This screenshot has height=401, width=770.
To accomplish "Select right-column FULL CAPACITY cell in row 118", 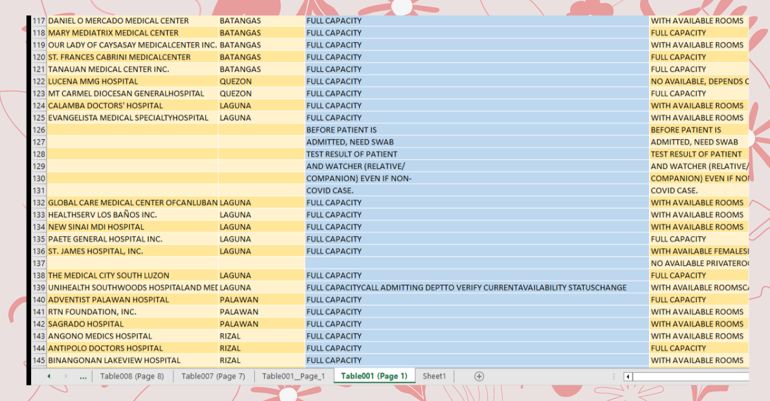I will point(699,33).
